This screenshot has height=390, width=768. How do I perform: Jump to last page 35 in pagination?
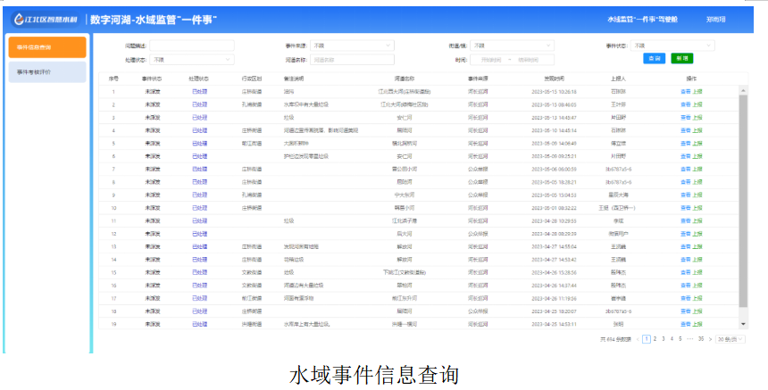tap(700, 339)
